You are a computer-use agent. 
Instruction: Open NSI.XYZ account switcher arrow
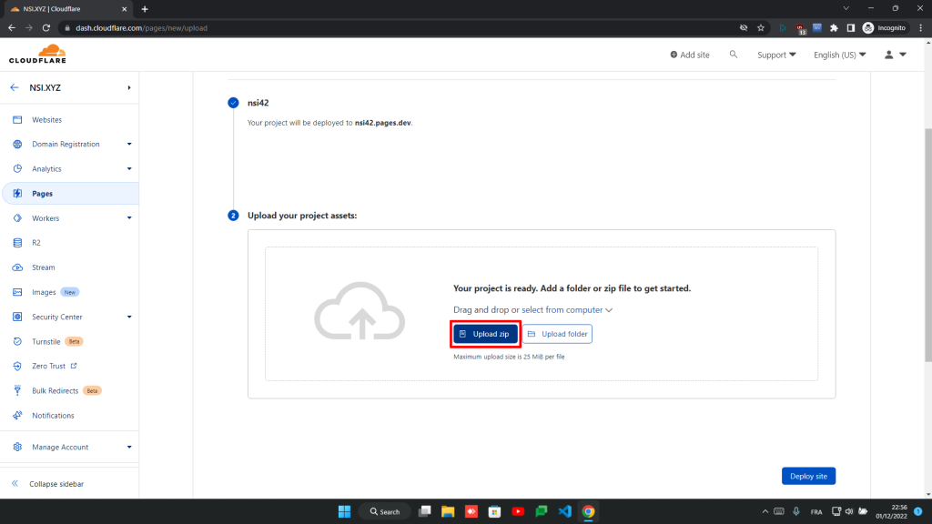pos(129,87)
